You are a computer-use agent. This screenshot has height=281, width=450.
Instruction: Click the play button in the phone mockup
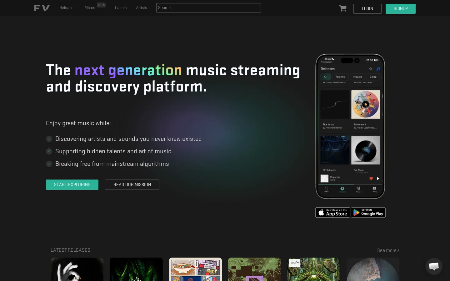pos(378,179)
